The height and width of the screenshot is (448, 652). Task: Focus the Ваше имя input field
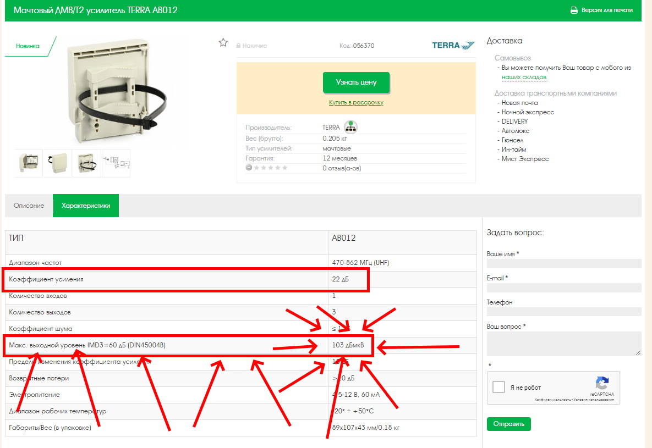click(x=564, y=263)
